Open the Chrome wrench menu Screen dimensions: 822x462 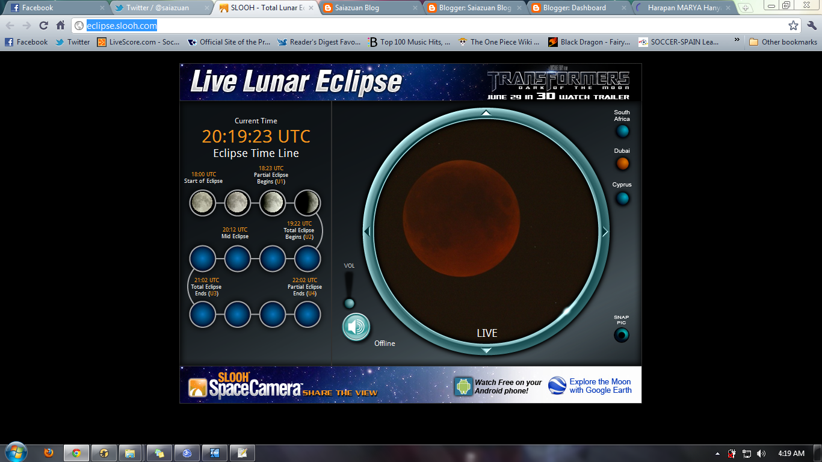click(x=812, y=25)
